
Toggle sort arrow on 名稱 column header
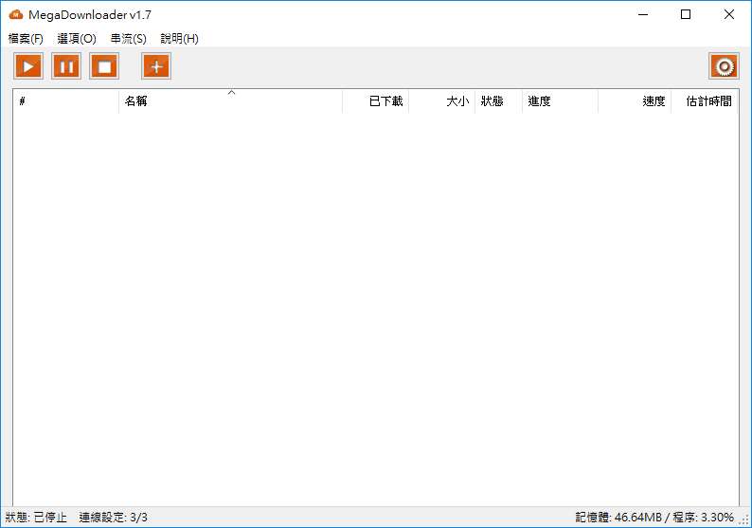click(x=230, y=101)
